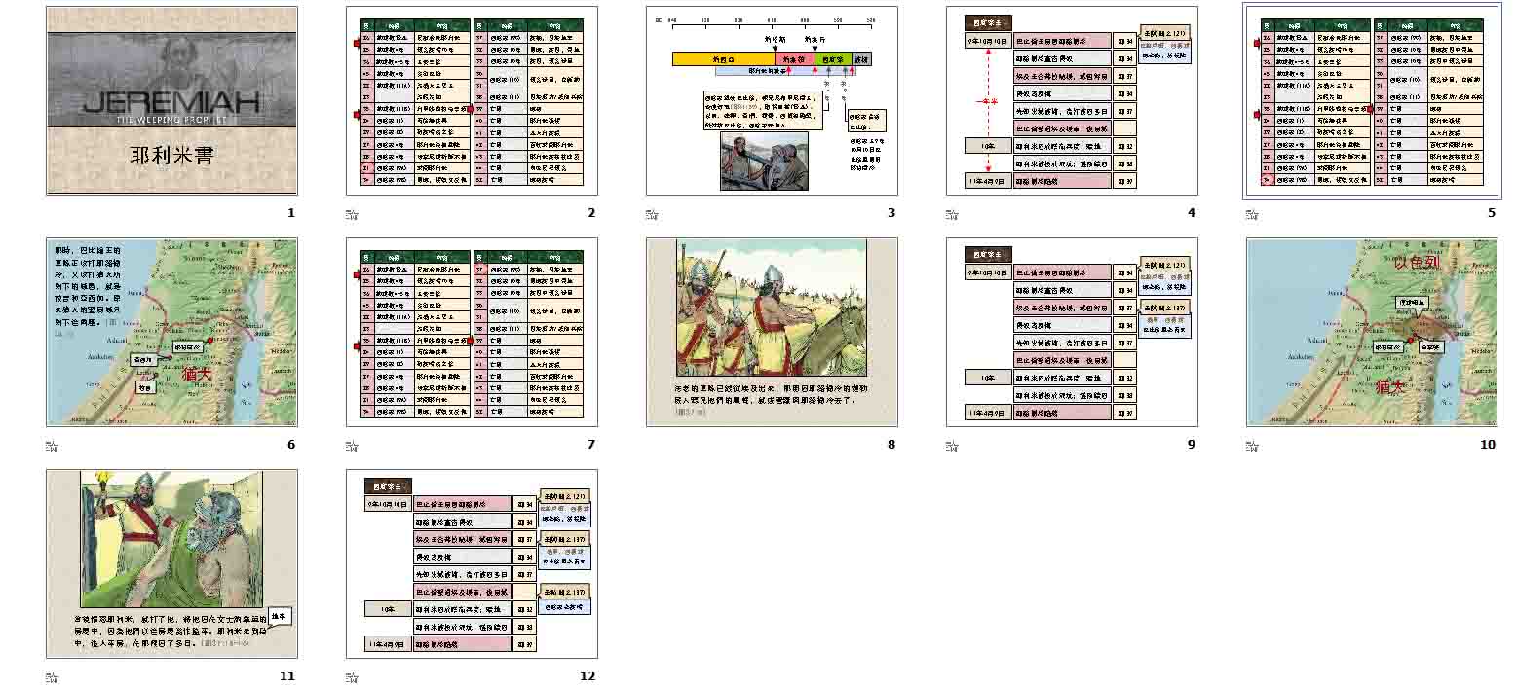Click animation star icon under slide 2
1517x690 pixels.
(x=352, y=215)
